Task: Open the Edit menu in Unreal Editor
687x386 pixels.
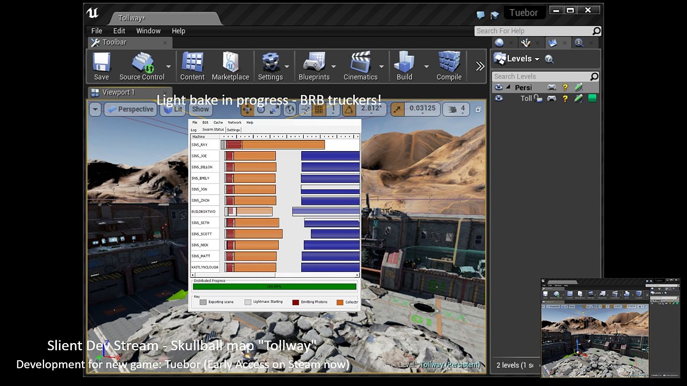Action: click(x=119, y=31)
